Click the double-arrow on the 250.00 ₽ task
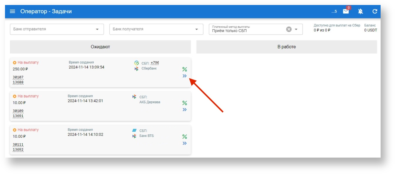395x174 pixels. (x=185, y=76)
